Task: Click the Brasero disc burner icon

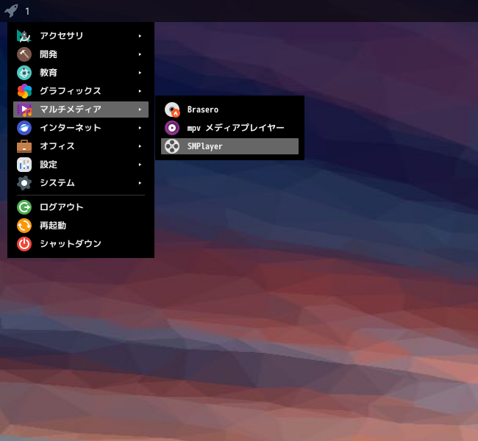Action: [172, 110]
